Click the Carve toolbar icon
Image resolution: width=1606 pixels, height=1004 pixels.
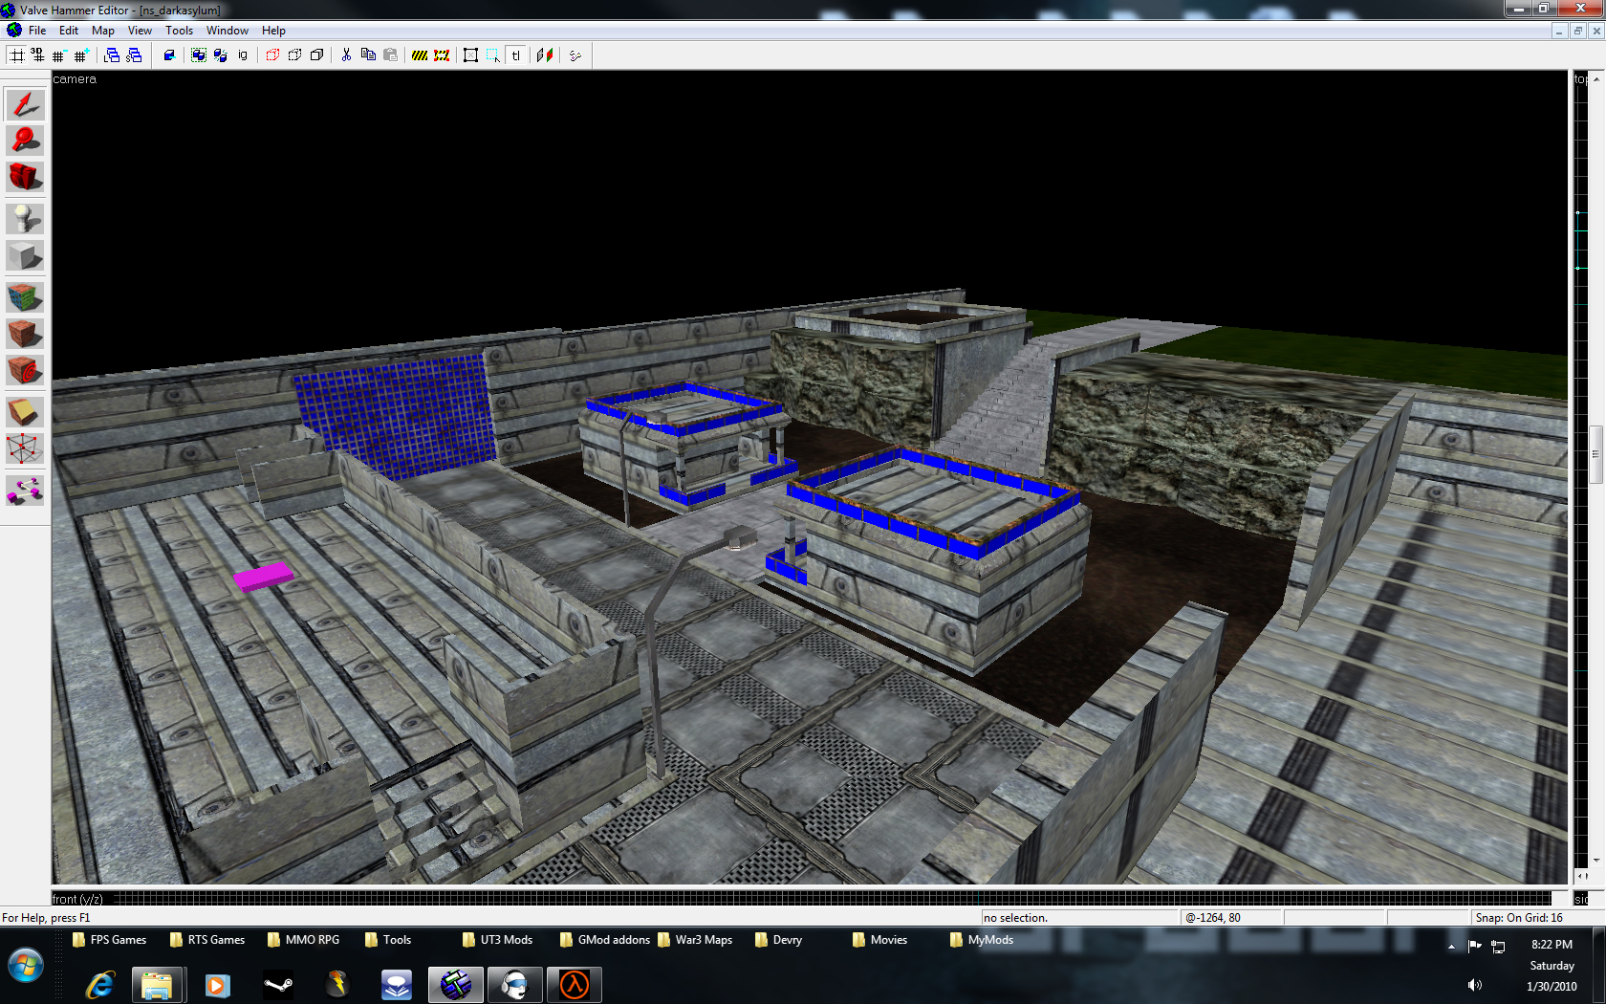click(169, 55)
